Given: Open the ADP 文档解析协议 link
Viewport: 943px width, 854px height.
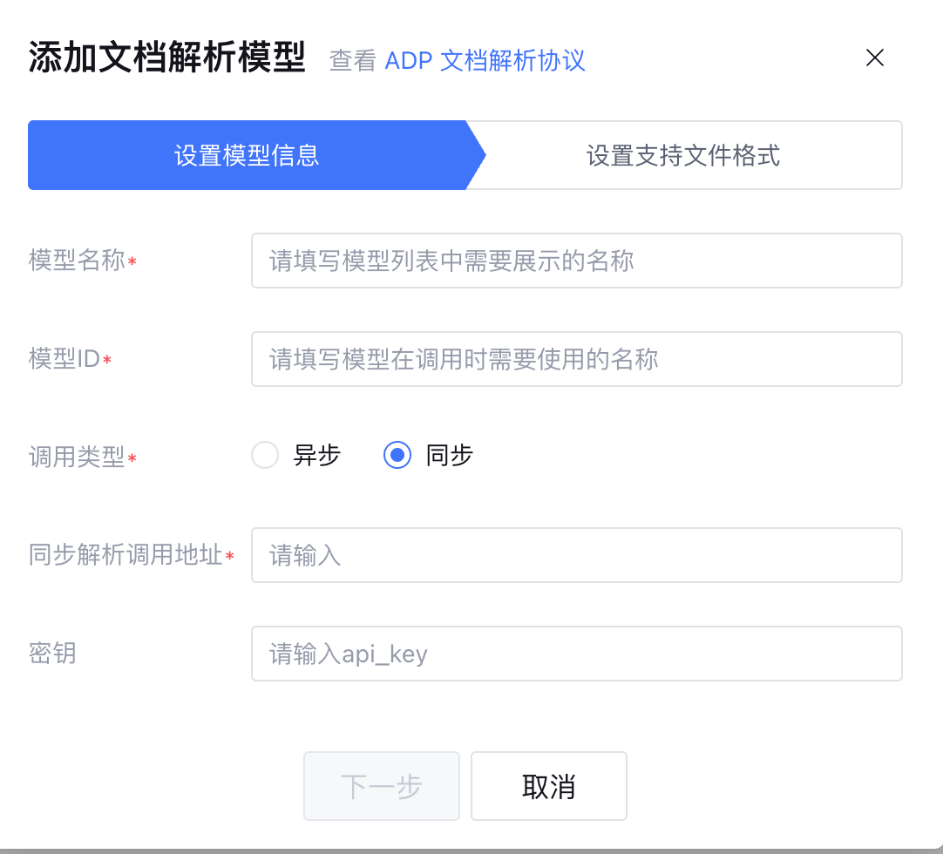Looking at the screenshot, I should (485, 60).
